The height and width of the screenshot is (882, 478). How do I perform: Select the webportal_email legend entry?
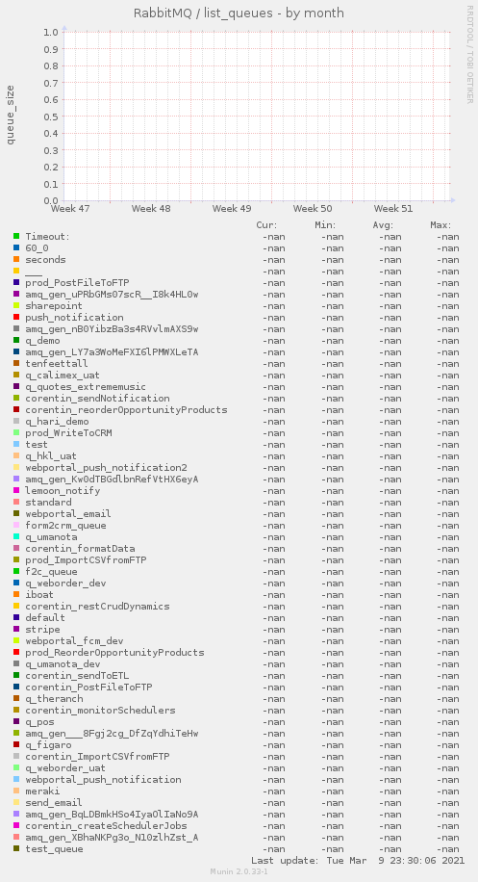68,513
